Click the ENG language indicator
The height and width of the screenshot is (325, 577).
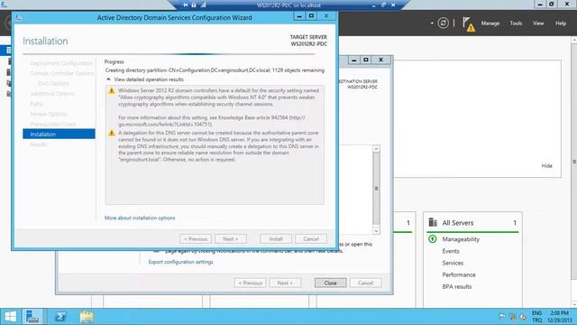pyautogui.click(x=537, y=313)
